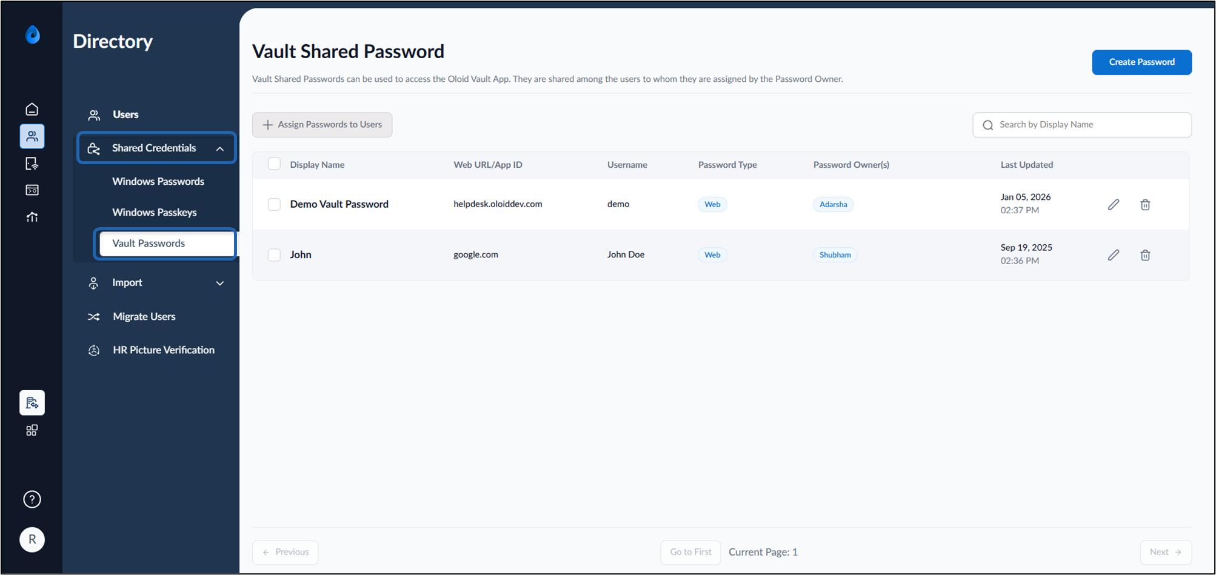Open Users in Directory menu
The width and height of the screenshot is (1216, 575).
coord(125,115)
